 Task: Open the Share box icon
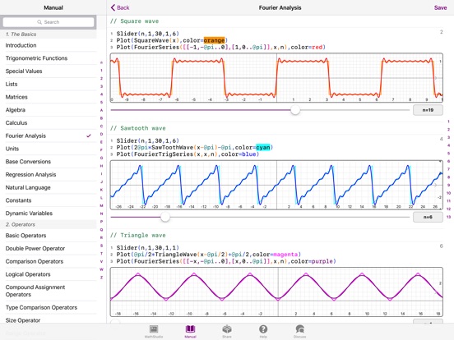coord(227,331)
